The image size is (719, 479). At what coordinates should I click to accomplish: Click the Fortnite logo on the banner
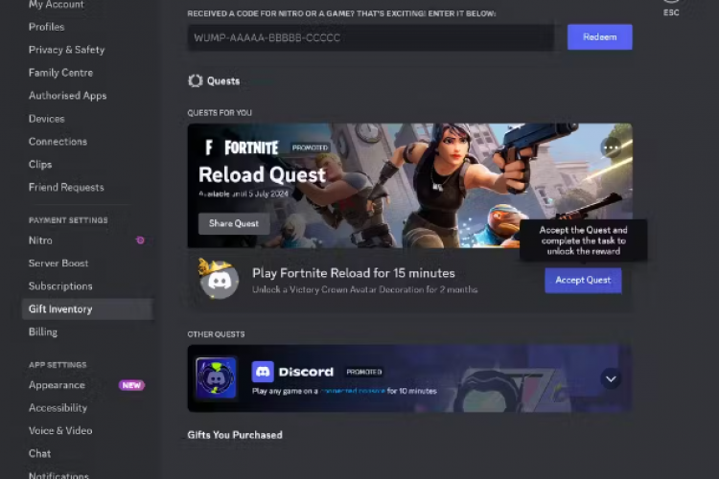(242, 148)
